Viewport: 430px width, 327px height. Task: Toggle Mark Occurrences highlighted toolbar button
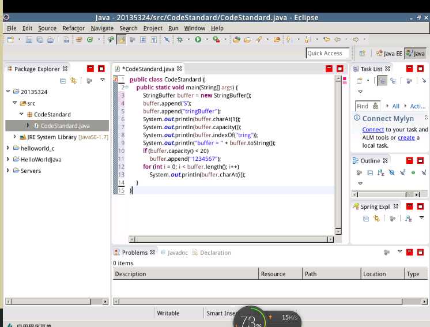(x=121, y=40)
